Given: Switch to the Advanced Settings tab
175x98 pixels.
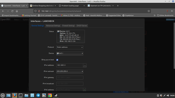Looking at the screenshot, I should [53, 26].
